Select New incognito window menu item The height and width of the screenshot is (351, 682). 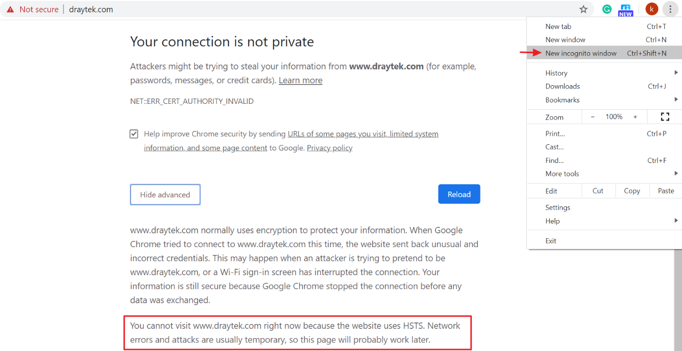tap(604, 53)
